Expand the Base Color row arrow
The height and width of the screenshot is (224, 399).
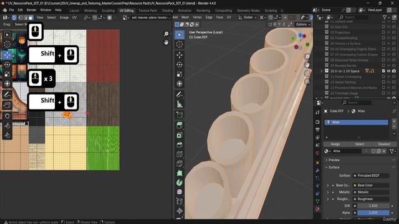(x=328, y=185)
